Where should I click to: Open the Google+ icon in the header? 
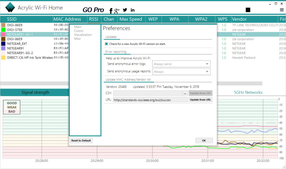coord(117,11)
